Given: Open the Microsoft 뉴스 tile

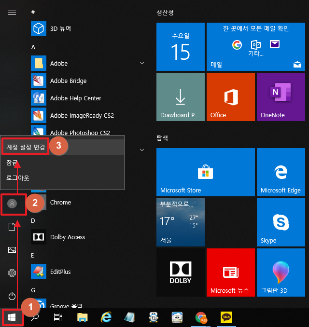Looking at the screenshot, I should (x=231, y=272).
